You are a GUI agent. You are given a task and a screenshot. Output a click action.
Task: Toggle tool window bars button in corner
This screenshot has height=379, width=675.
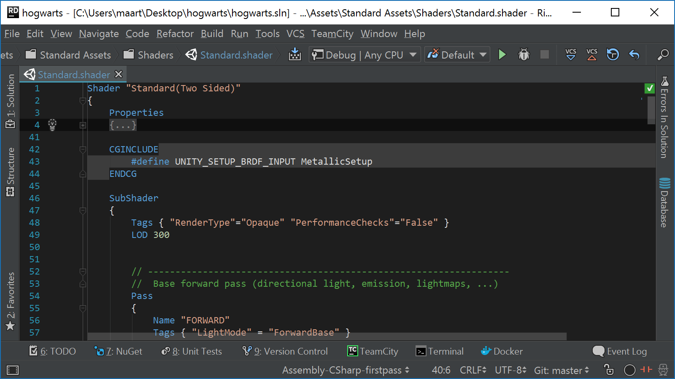point(13,370)
